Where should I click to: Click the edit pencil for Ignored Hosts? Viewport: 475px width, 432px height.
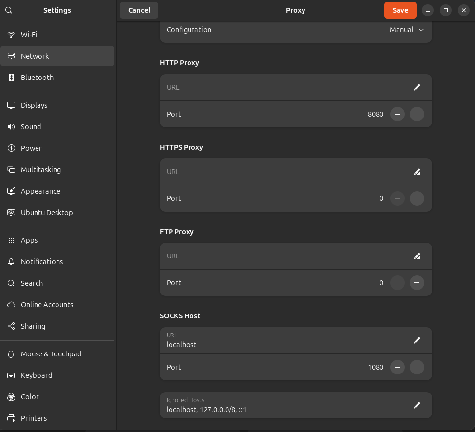[417, 405]
